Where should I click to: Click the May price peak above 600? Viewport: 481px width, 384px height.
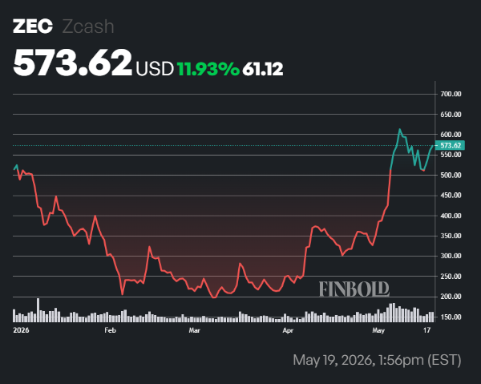click(399, 129)
